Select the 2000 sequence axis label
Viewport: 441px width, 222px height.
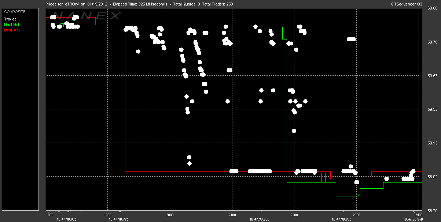(170, 215)
